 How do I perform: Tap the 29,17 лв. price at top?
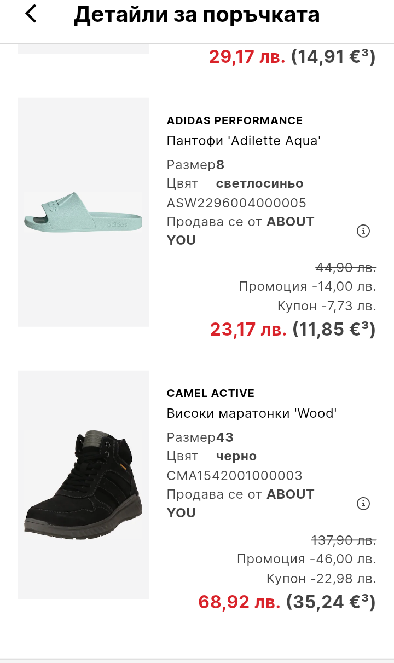point(247,56)
